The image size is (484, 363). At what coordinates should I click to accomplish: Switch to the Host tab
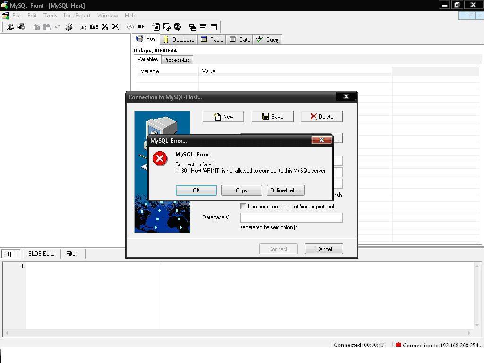click(x=147, y=39)
